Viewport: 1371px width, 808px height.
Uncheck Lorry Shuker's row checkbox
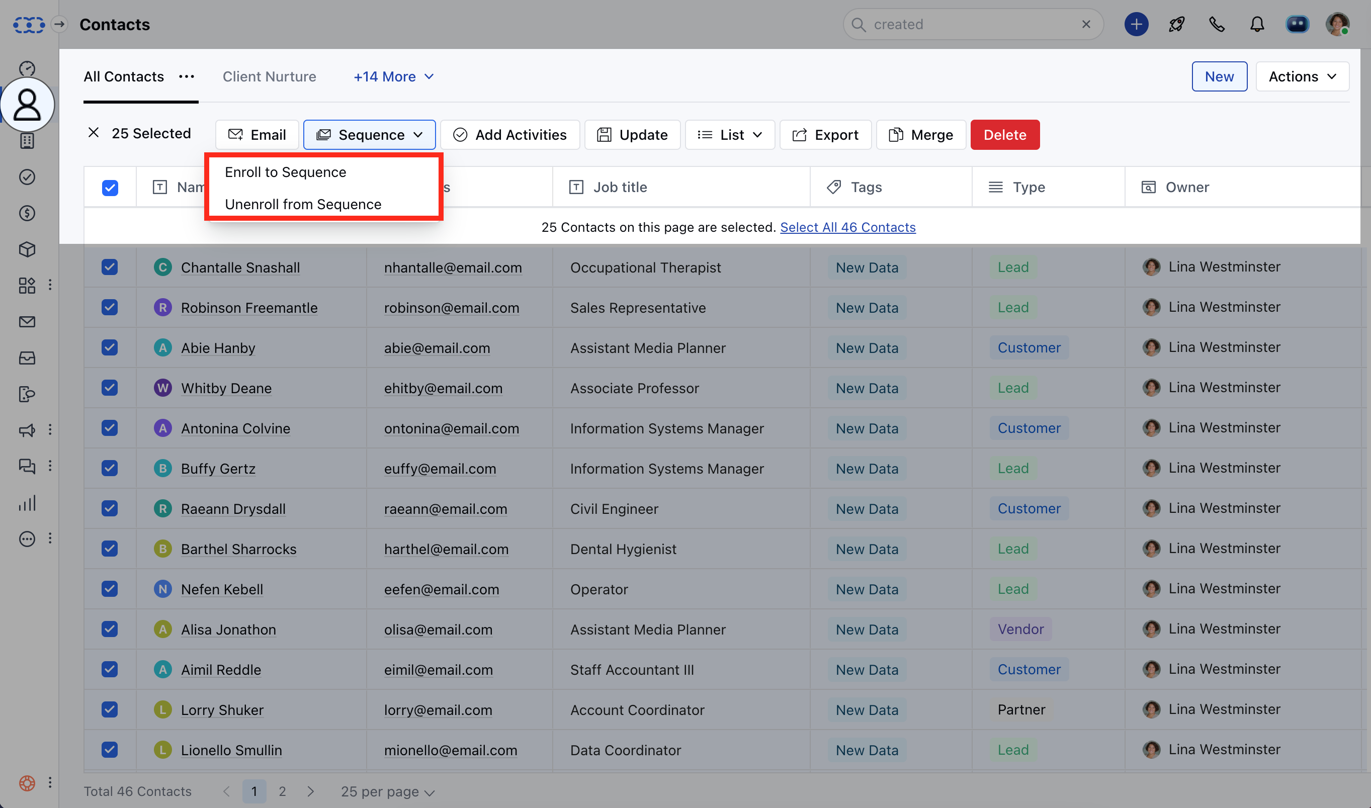(110, 710)
